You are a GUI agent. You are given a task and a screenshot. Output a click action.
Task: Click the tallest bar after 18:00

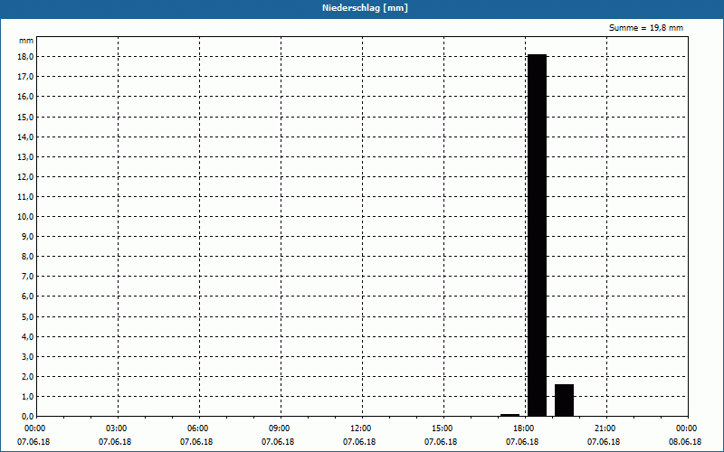pyautogui.click(x=537, y=235)
